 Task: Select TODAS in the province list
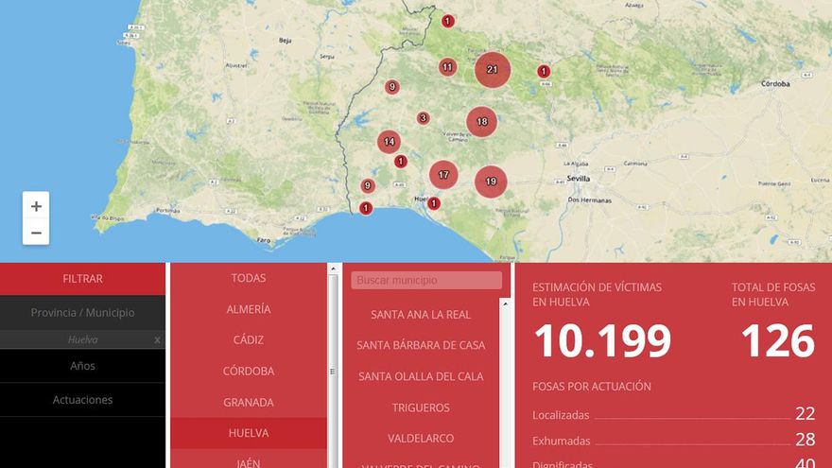pos(249,278)
